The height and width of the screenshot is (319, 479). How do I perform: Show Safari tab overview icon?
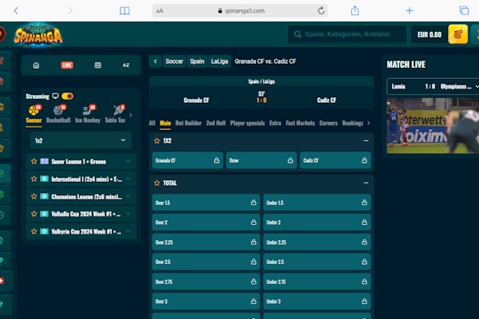(x=464, y=10)
